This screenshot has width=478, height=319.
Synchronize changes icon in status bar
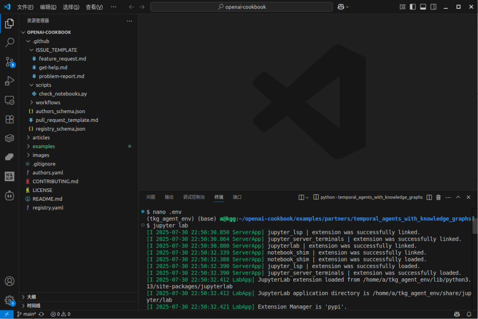[x=42, y=314]
